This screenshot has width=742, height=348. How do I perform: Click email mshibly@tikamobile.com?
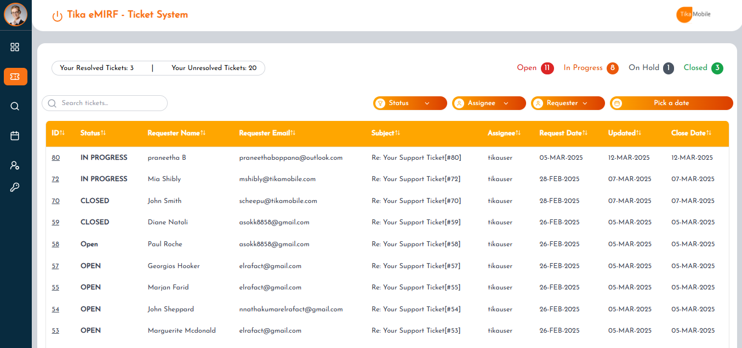pyautogui.click(x=277, y=179)
